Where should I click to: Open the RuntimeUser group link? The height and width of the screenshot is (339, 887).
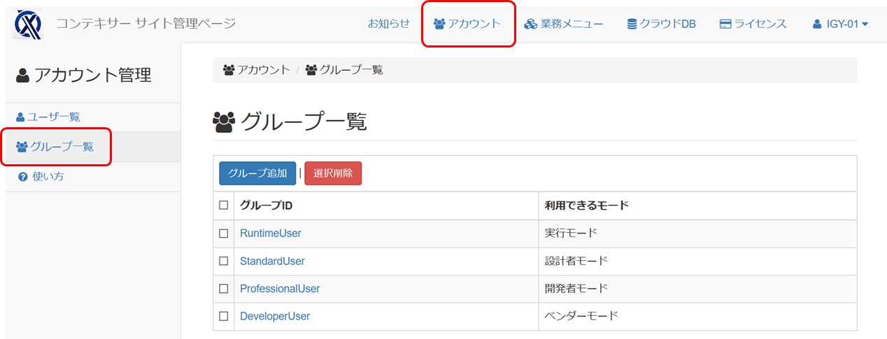tap(271, 233)
